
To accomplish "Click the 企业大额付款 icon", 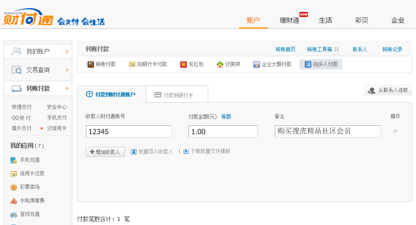I will [x=257, y=64].
